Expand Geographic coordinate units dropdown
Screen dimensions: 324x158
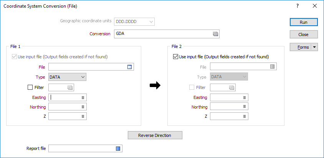(134, 21)
